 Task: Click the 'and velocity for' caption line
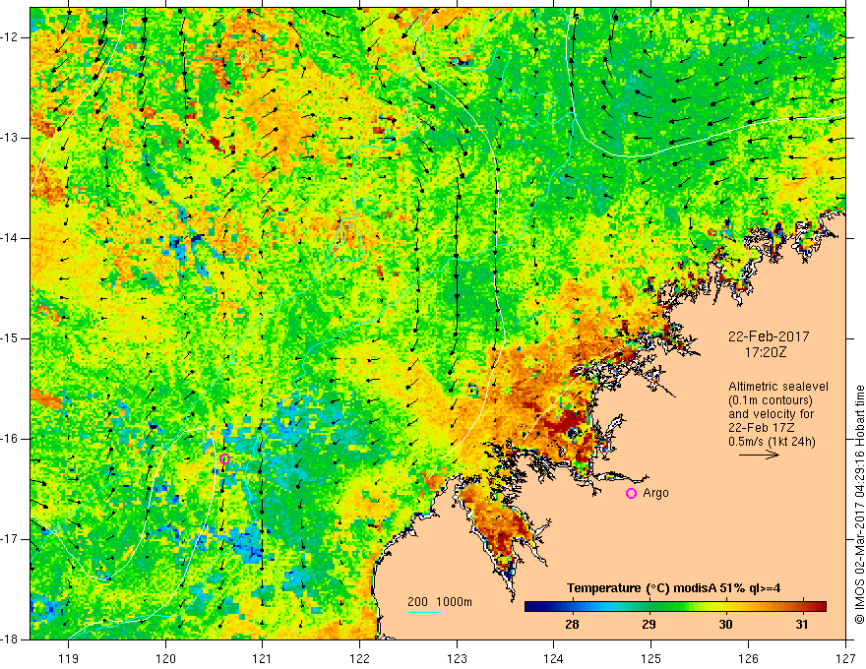point(771,414)
